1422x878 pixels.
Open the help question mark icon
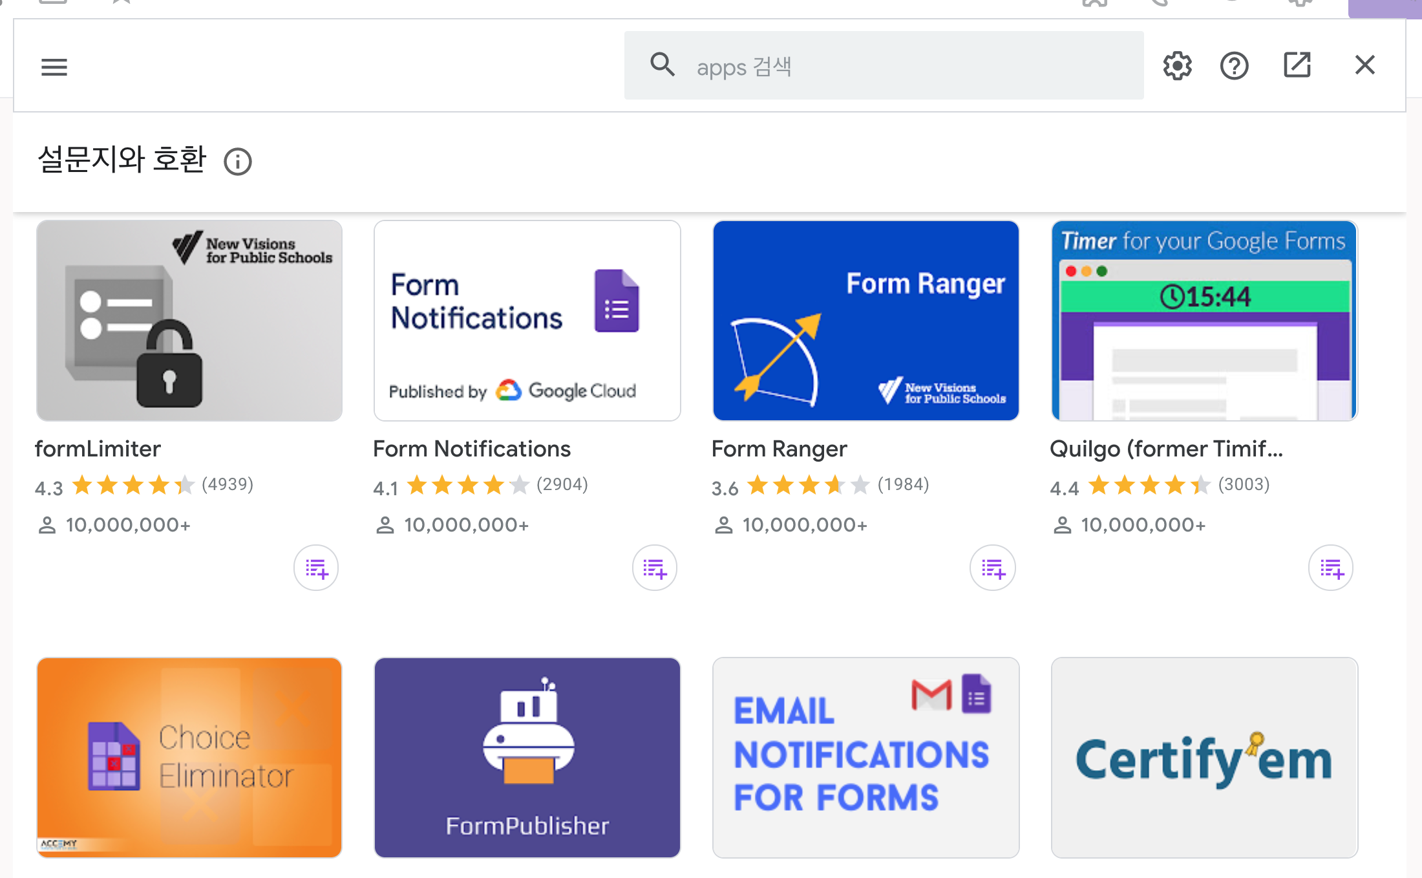pyautogui.click(x=1234, y=66)
